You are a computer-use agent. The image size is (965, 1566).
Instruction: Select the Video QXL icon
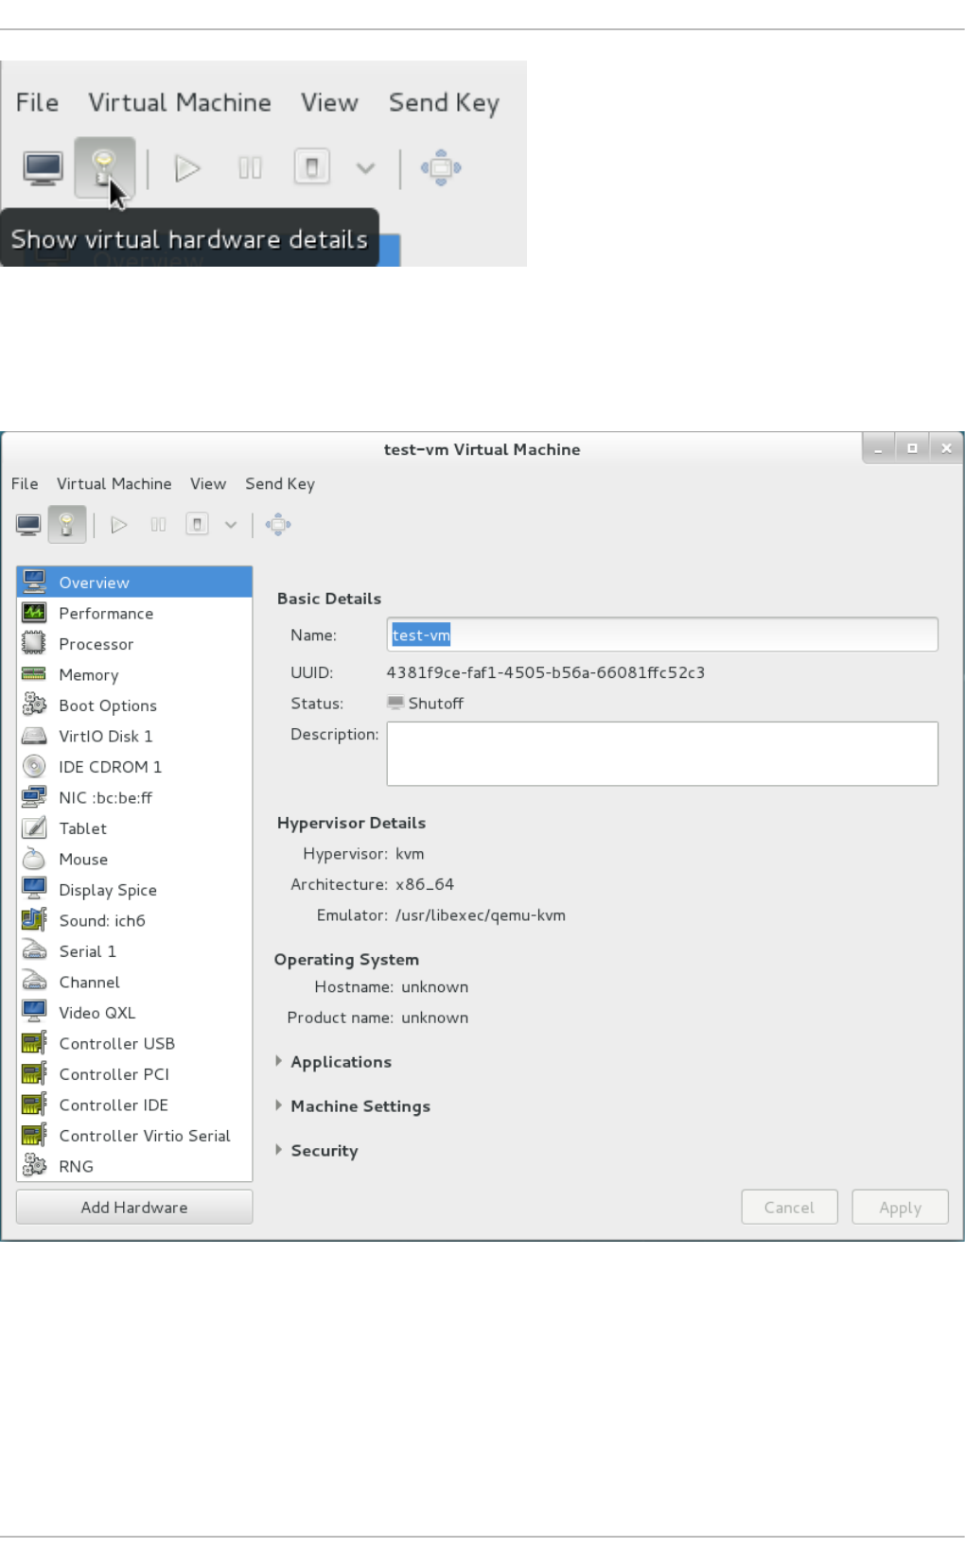click(34, 1013)
